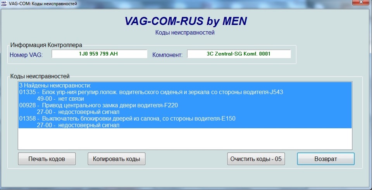This screenshot has height=190, width=372.
Task: Select the '49-00 - нет связи' line
Action: [185, 98]
